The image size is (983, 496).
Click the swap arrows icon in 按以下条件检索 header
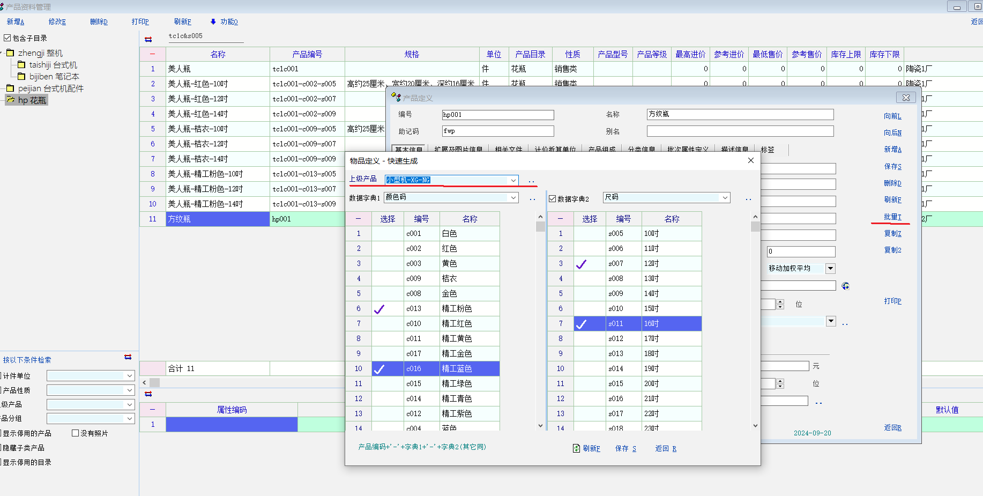pyautogui.click(x=128, y=357)
